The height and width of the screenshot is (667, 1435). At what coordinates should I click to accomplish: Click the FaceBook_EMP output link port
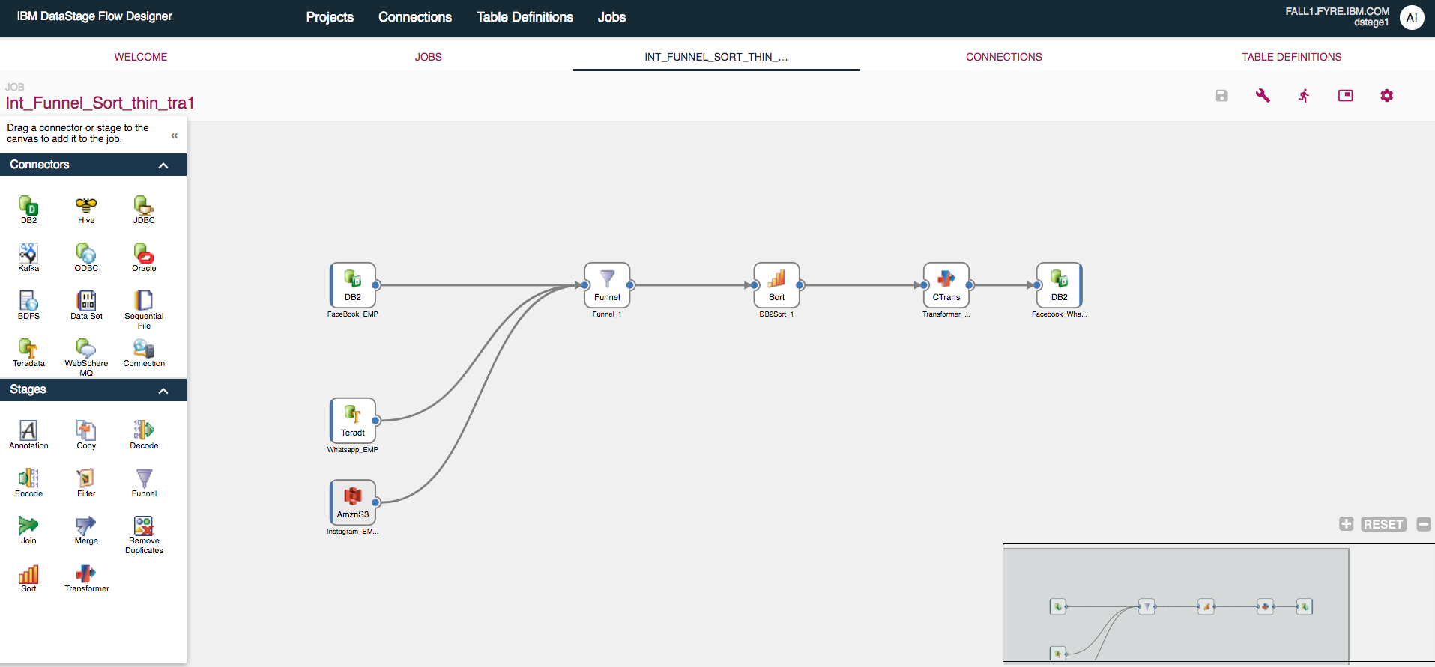[376, 285]
